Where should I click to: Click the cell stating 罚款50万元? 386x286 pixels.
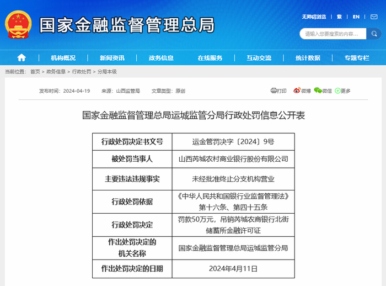point(233,225)
